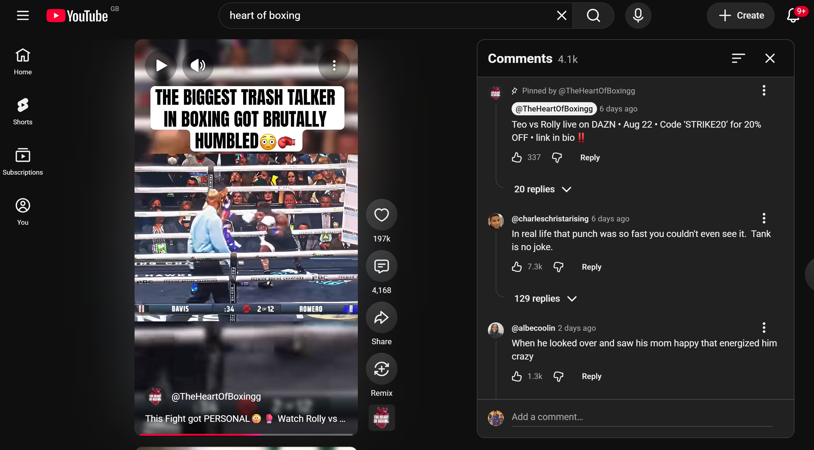Open Home in the sidebar

(x=23, y=62)
